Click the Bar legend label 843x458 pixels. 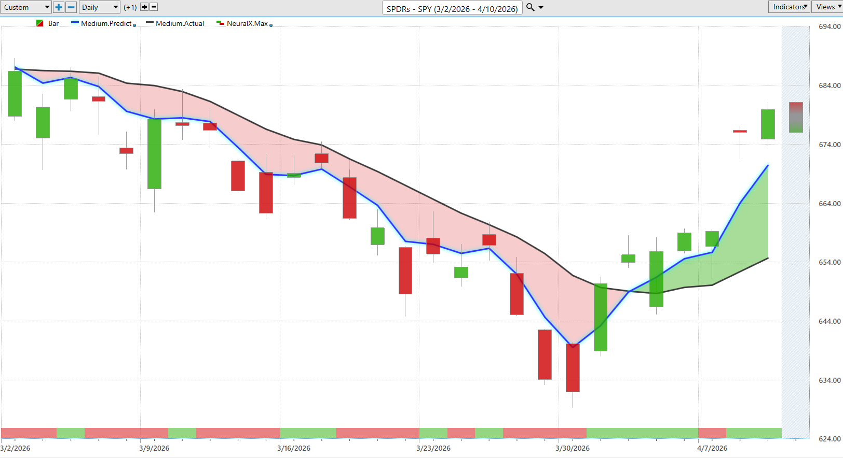coord(53,23)
